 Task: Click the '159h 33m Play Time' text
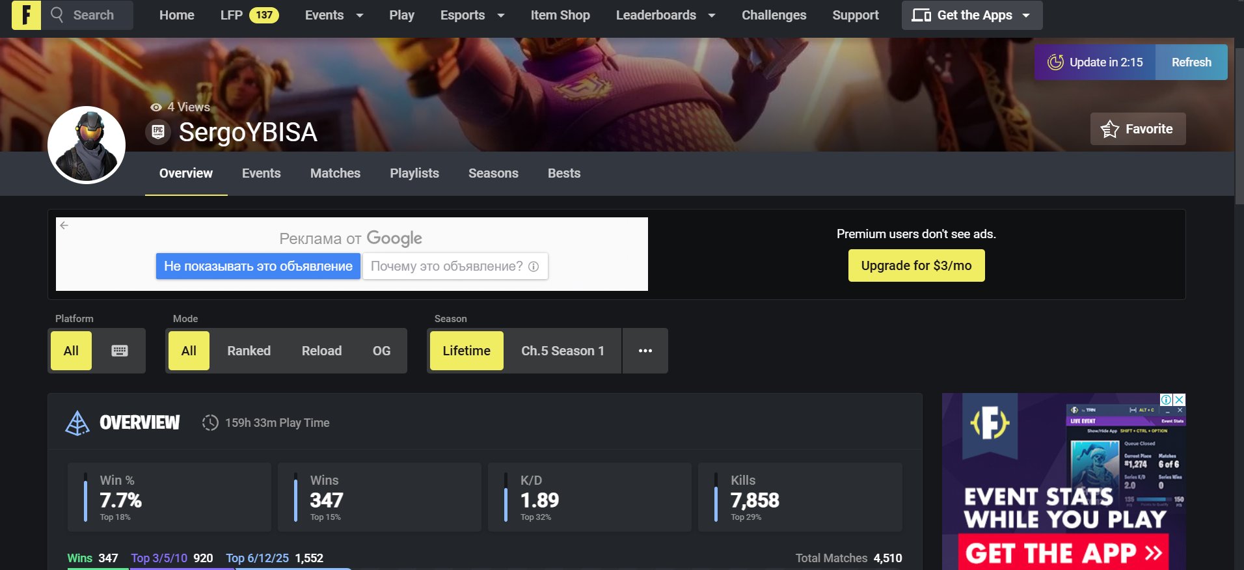(x=277, y=423)
